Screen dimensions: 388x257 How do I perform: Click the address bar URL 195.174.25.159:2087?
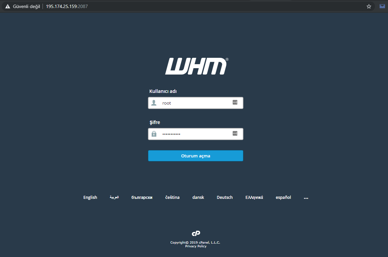[x=67, y=6]
